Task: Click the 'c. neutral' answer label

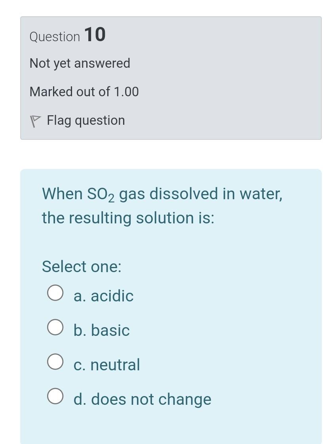Action: pos(107,365)
